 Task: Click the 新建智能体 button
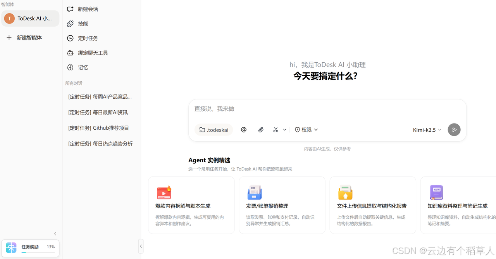(30, 38)
